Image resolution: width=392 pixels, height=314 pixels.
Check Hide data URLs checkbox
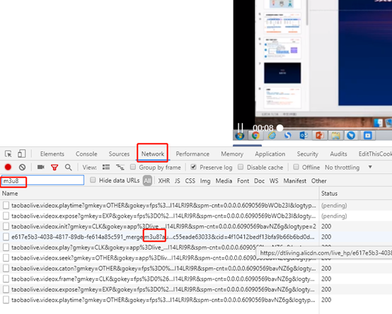pos(93,180)
